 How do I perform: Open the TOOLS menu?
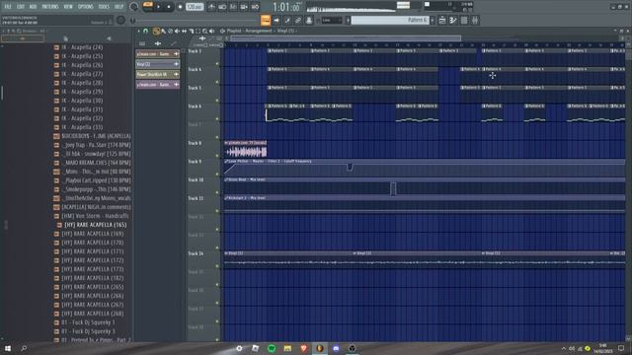(x=104, y=7)
